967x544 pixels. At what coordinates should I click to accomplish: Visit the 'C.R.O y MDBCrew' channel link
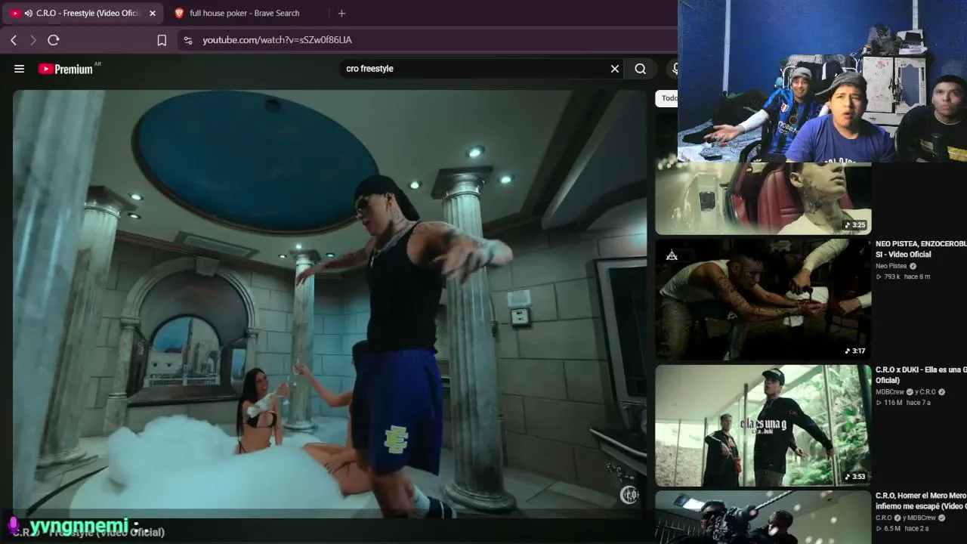910,518
